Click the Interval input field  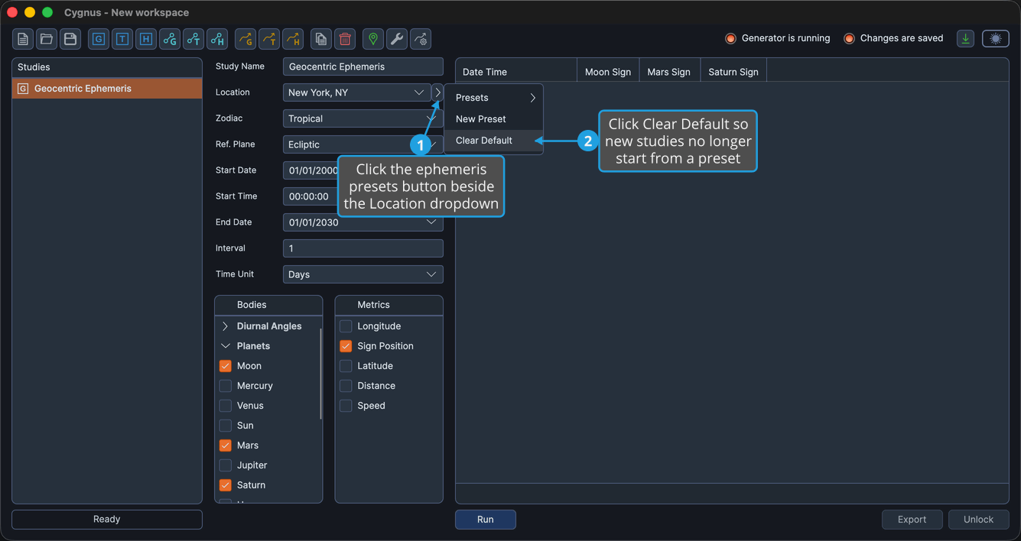pos(363,248)
